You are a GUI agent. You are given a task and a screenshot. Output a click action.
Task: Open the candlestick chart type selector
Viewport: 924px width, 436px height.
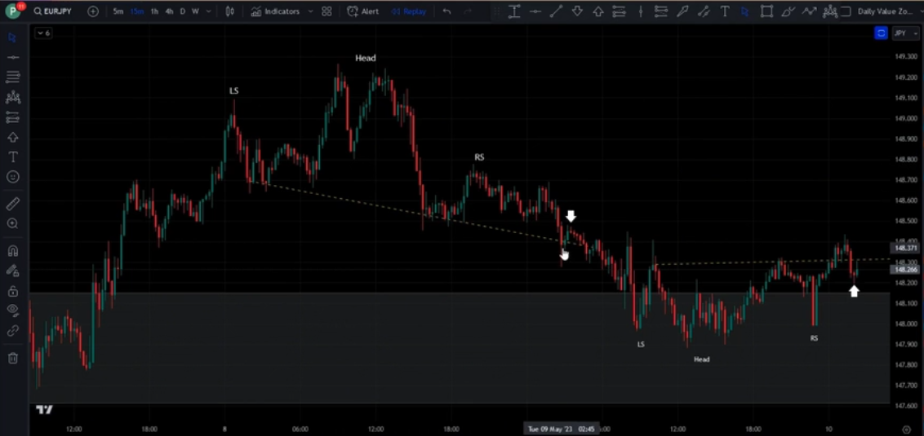point(230,11)
